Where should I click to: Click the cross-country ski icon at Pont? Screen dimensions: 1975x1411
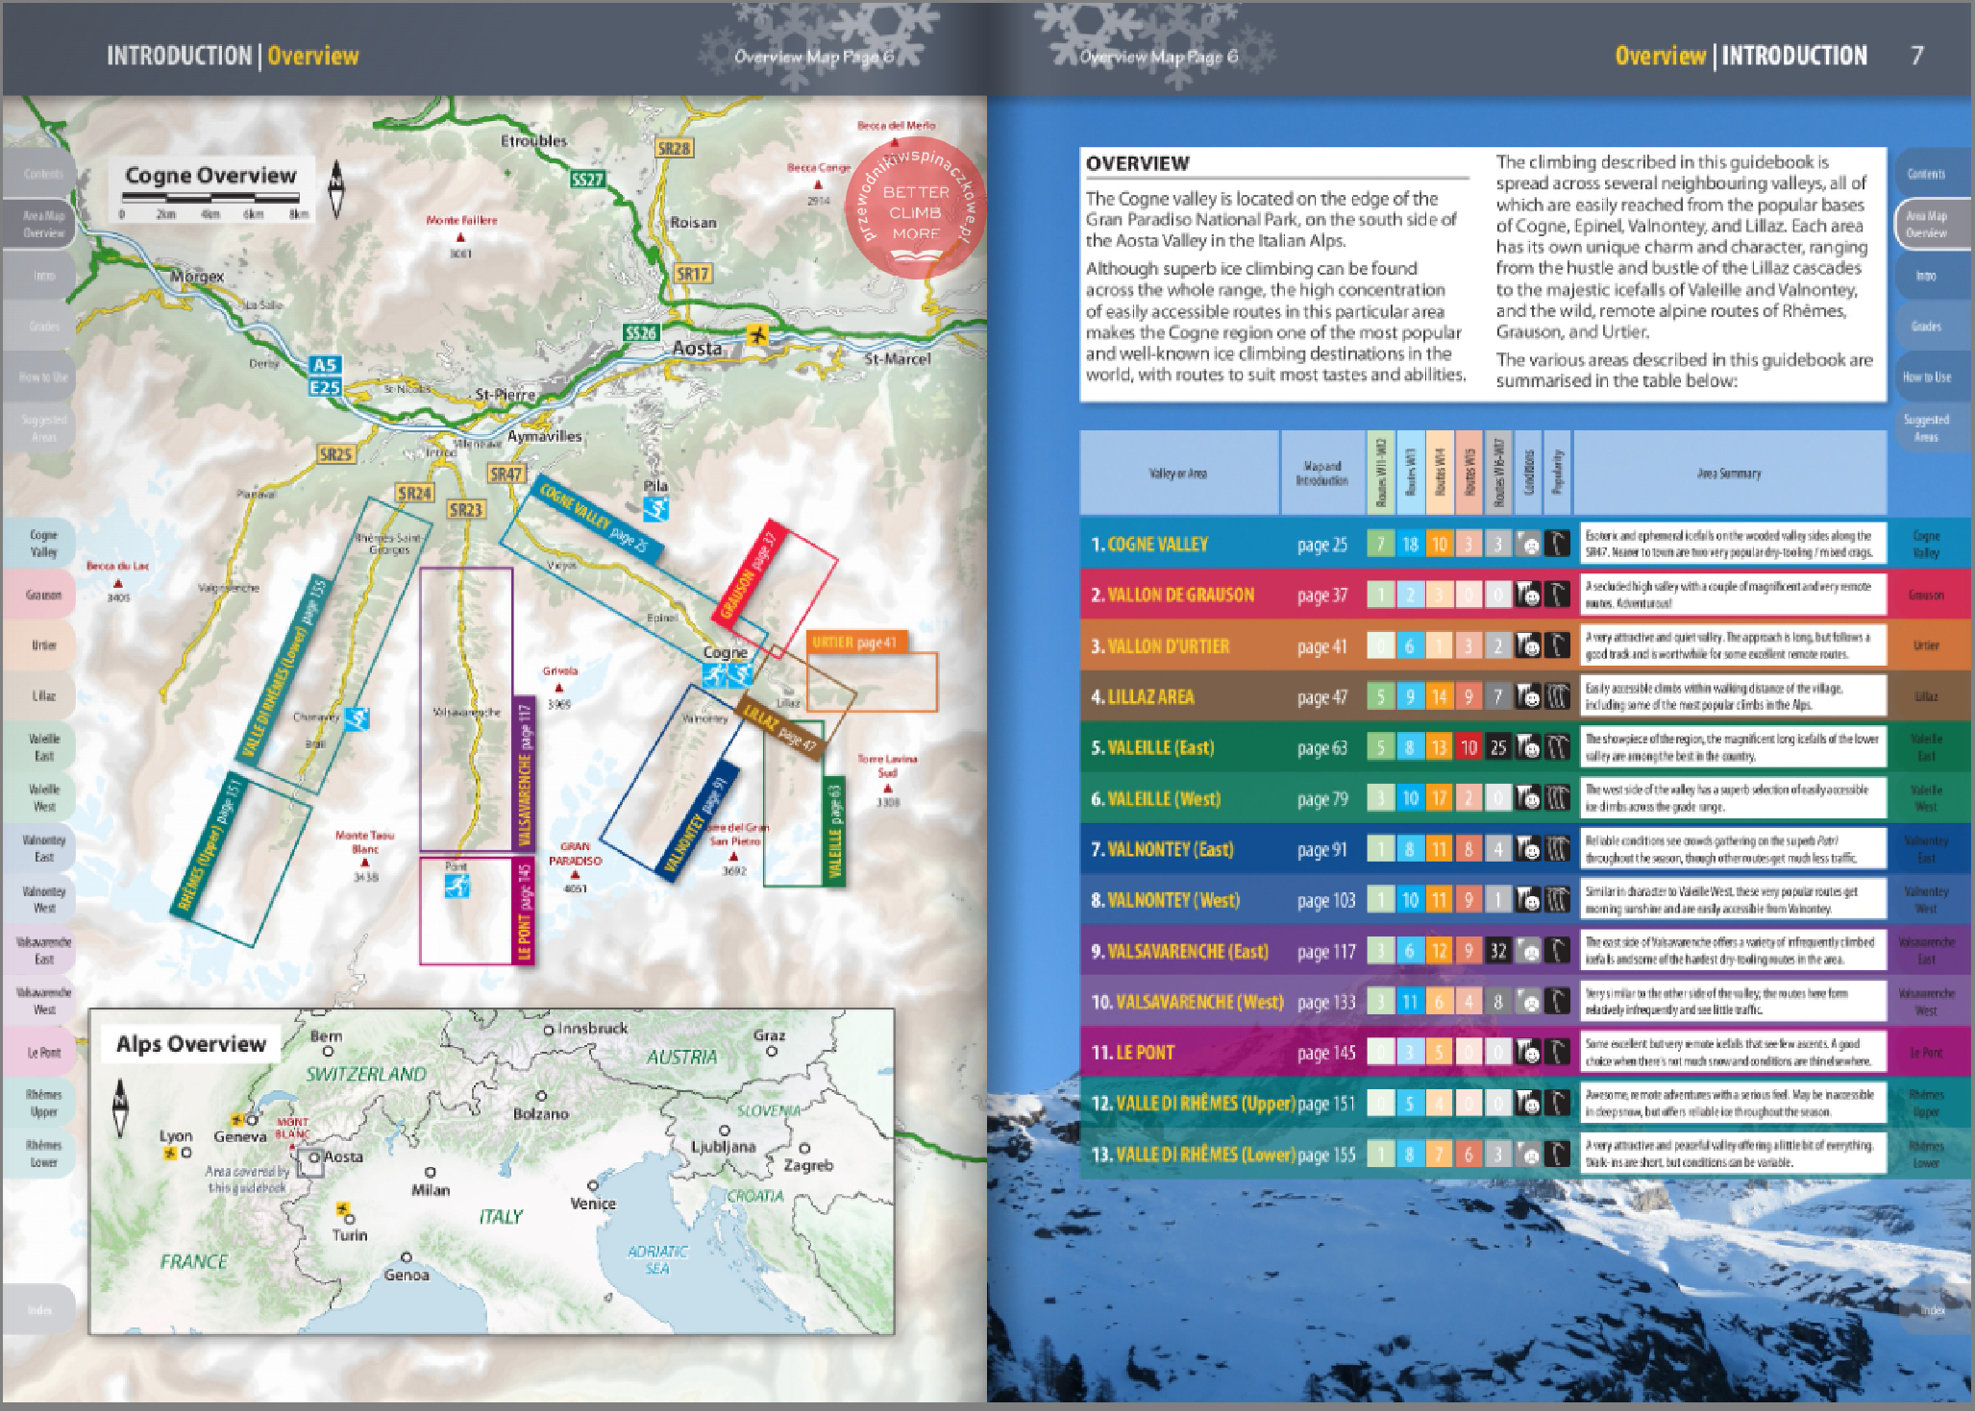(x=457, y=886)
